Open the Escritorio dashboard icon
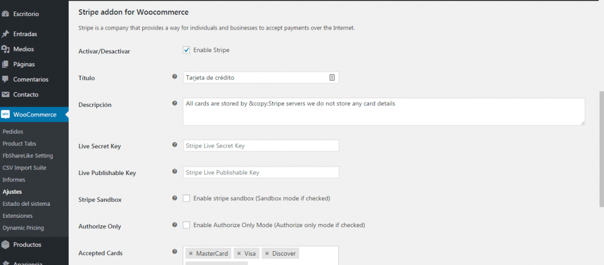The image size is (604, 265). 5,14
